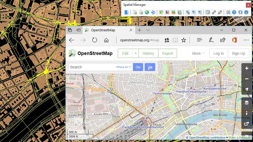The image size is (253, 142).
Task: Open the History tab
Action: click(x=148, y=53)
